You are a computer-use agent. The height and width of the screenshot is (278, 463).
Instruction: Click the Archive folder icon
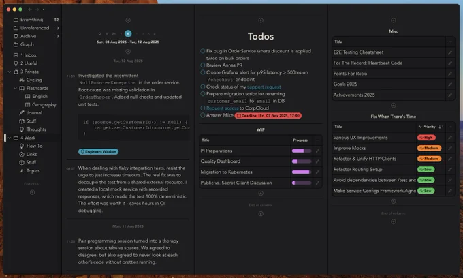coord(15,36)
